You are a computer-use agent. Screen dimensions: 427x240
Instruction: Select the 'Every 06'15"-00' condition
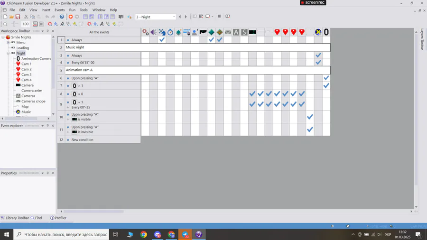(x=83, y=62)
